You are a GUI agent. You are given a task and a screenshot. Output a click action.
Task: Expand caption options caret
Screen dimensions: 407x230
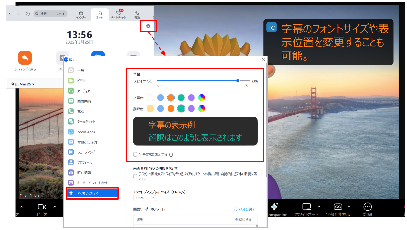pos(349,207)
